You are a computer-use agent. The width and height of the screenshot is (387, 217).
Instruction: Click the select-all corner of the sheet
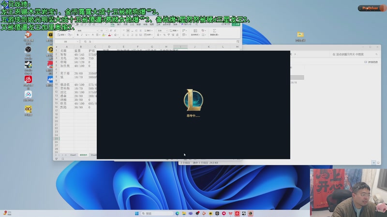[x=57, y=46]
